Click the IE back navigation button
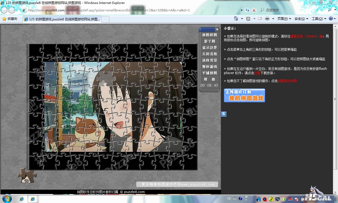Screen dimensions: 338x203 (x=4, y=10)
